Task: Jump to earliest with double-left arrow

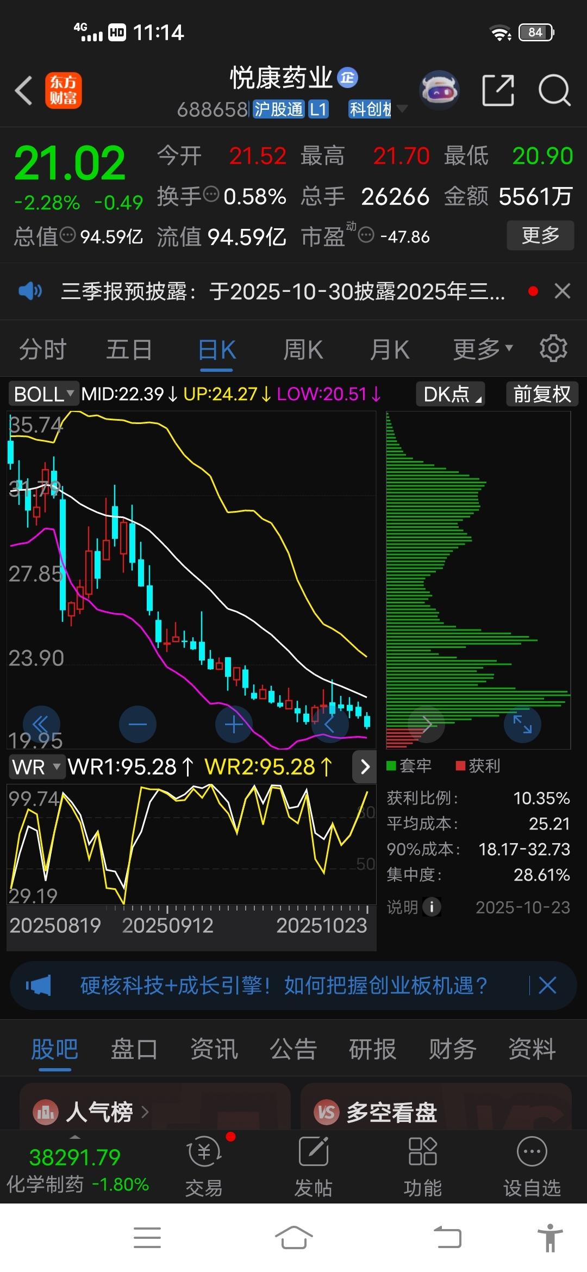Action: 41,724
